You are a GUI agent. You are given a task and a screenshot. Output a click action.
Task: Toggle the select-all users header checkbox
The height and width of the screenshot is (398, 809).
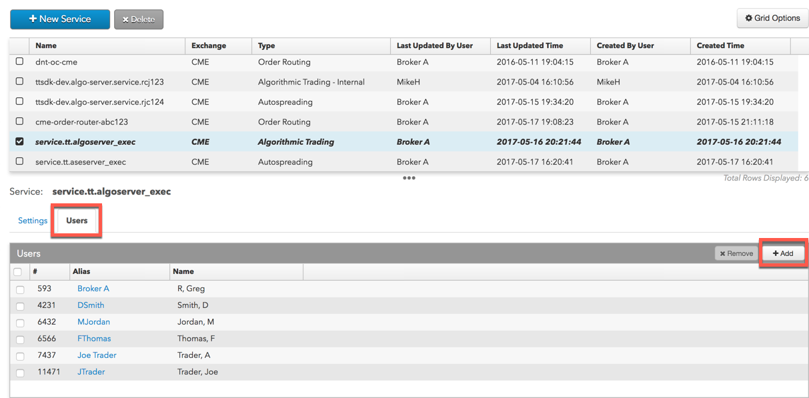(18, 271)
